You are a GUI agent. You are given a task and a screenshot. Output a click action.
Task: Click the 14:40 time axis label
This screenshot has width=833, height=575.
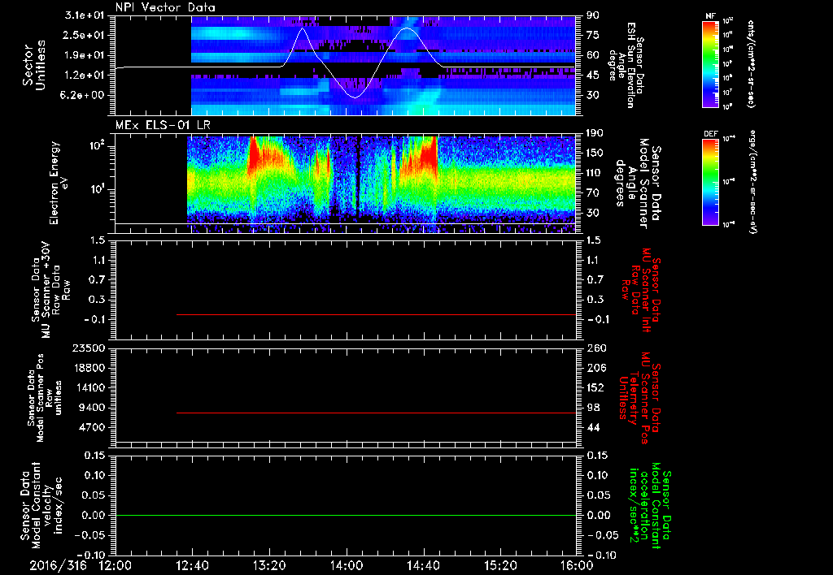click(423, 565)
